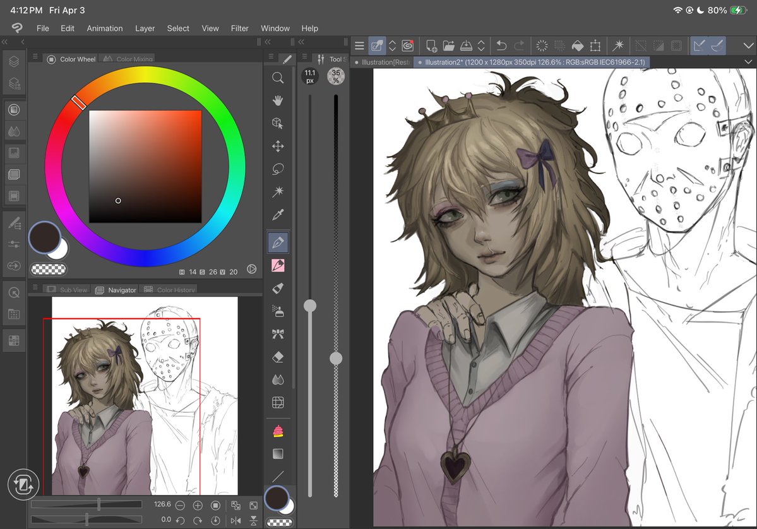Select the Airbrush spray tool
The image size is (757, 529).
point(278,311)
